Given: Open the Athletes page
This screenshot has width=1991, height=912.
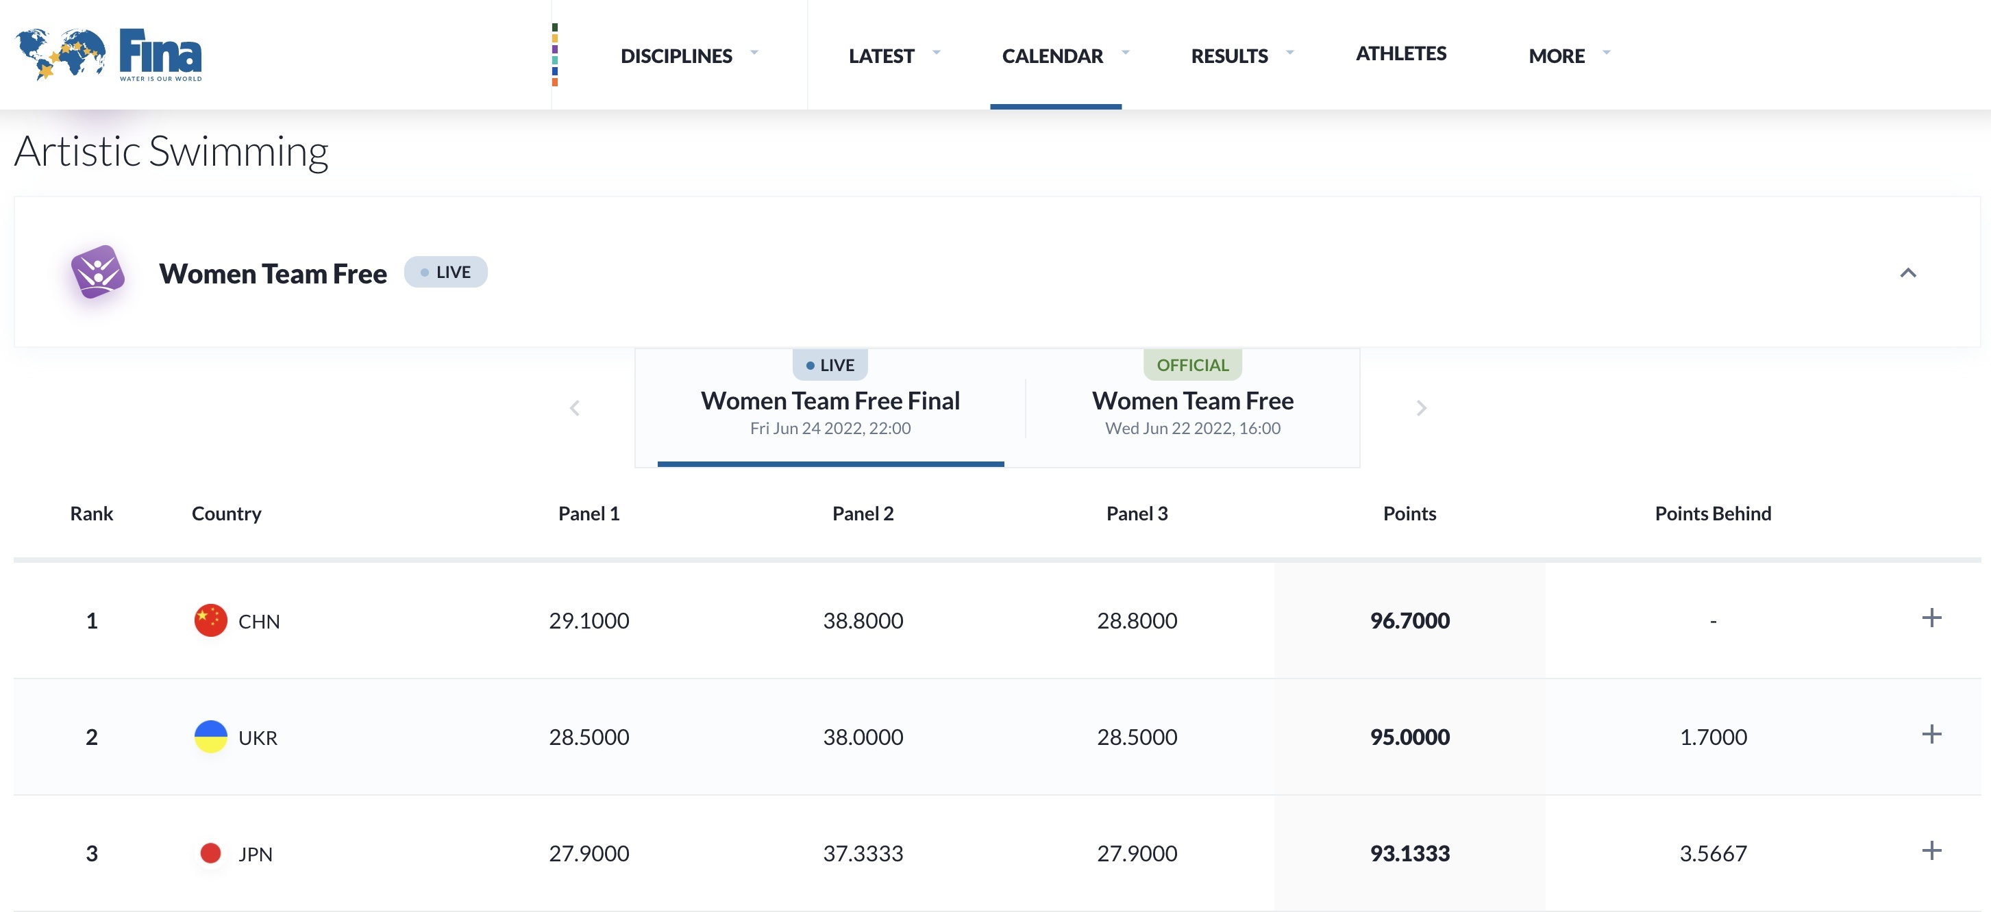Looking at the screenshot, I should click(x=1400, y=53).
